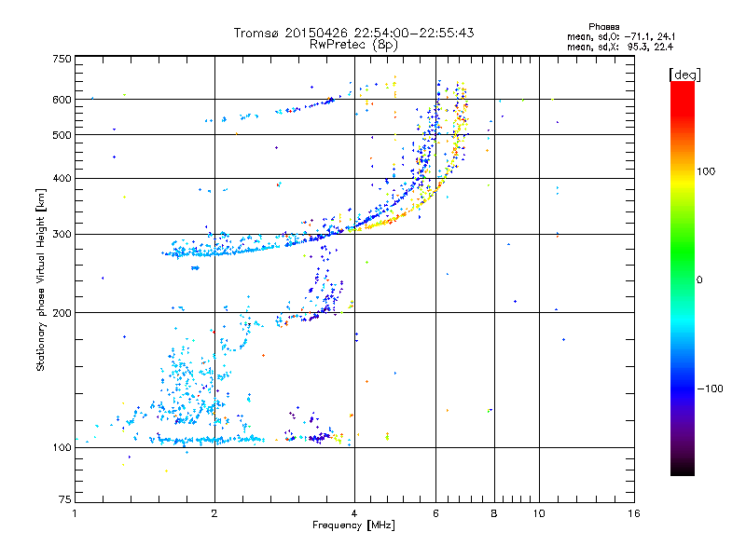Click the x-axis tick label '4'
Image resolution: width=746 pixels, height=559 pixels.
tap(354, 513)
